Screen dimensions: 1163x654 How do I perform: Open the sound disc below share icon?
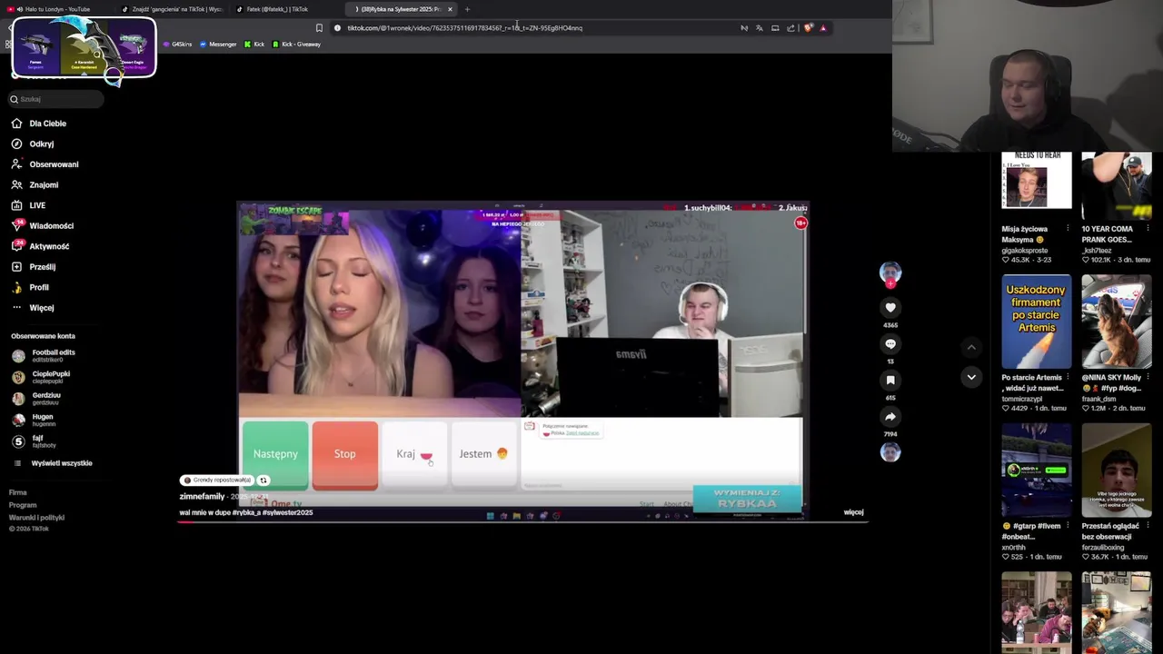pyautogui.click(x=890, y=452)
